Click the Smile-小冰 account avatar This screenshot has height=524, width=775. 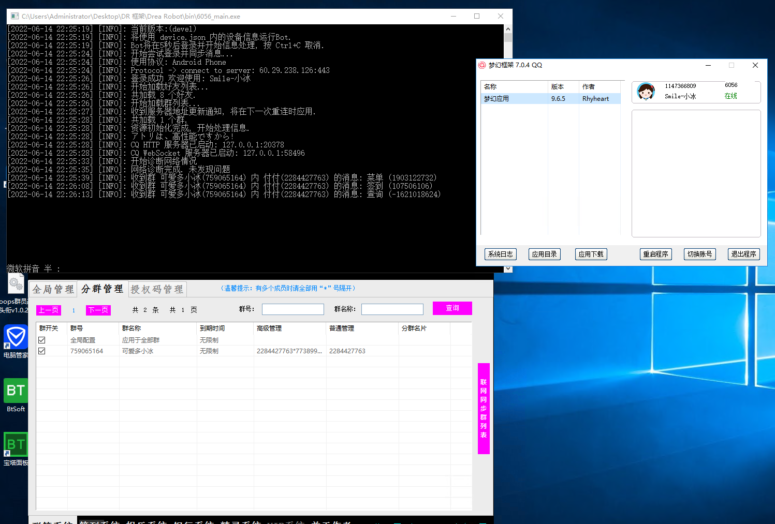[646, 92]
